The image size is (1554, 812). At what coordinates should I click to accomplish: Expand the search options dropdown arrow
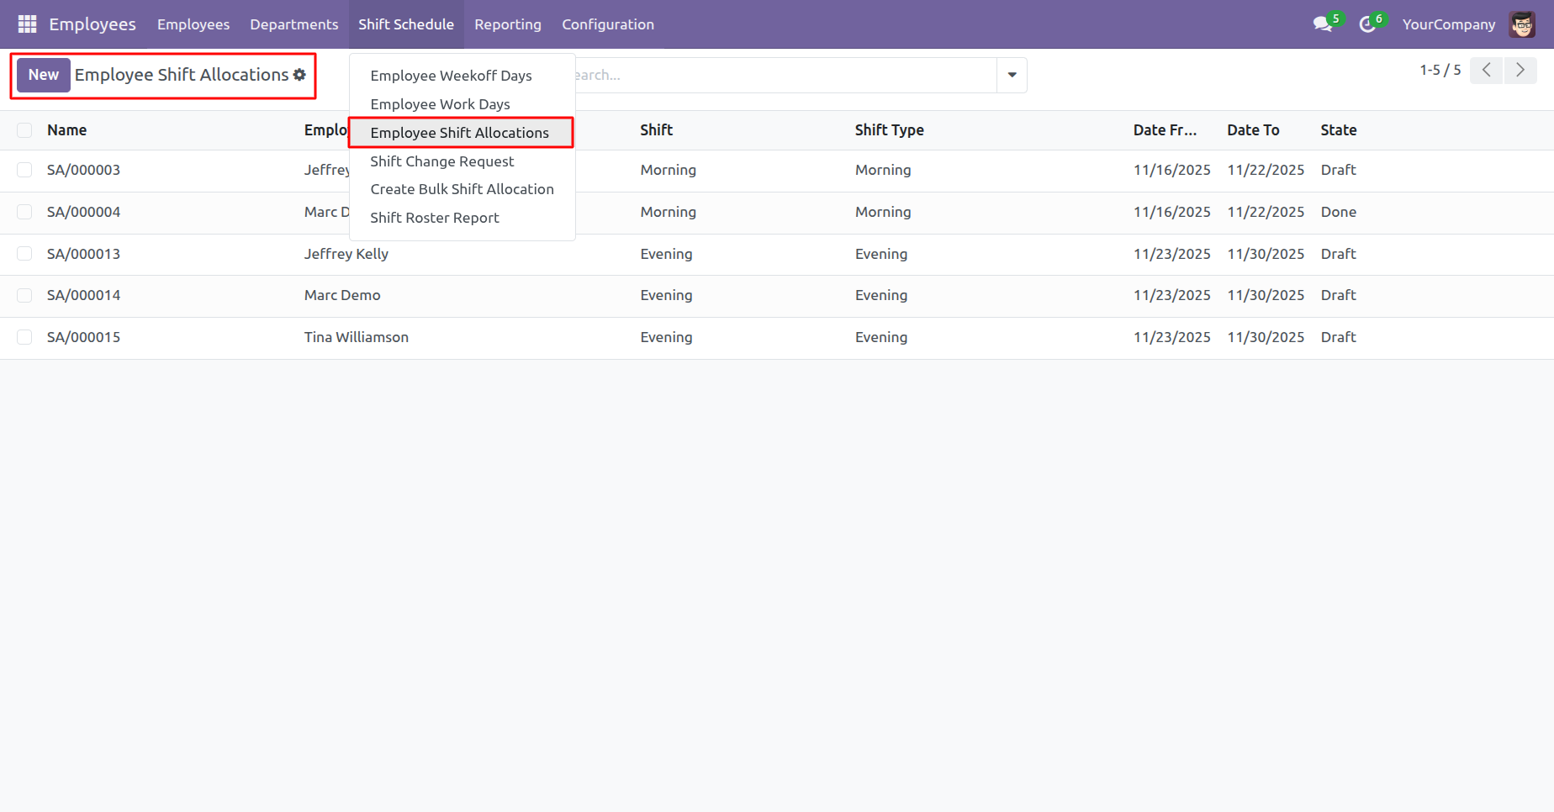1012,75
